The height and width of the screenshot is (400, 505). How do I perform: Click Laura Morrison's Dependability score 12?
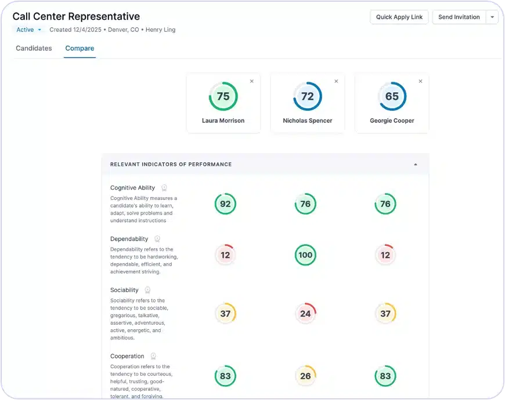(225, 255)
